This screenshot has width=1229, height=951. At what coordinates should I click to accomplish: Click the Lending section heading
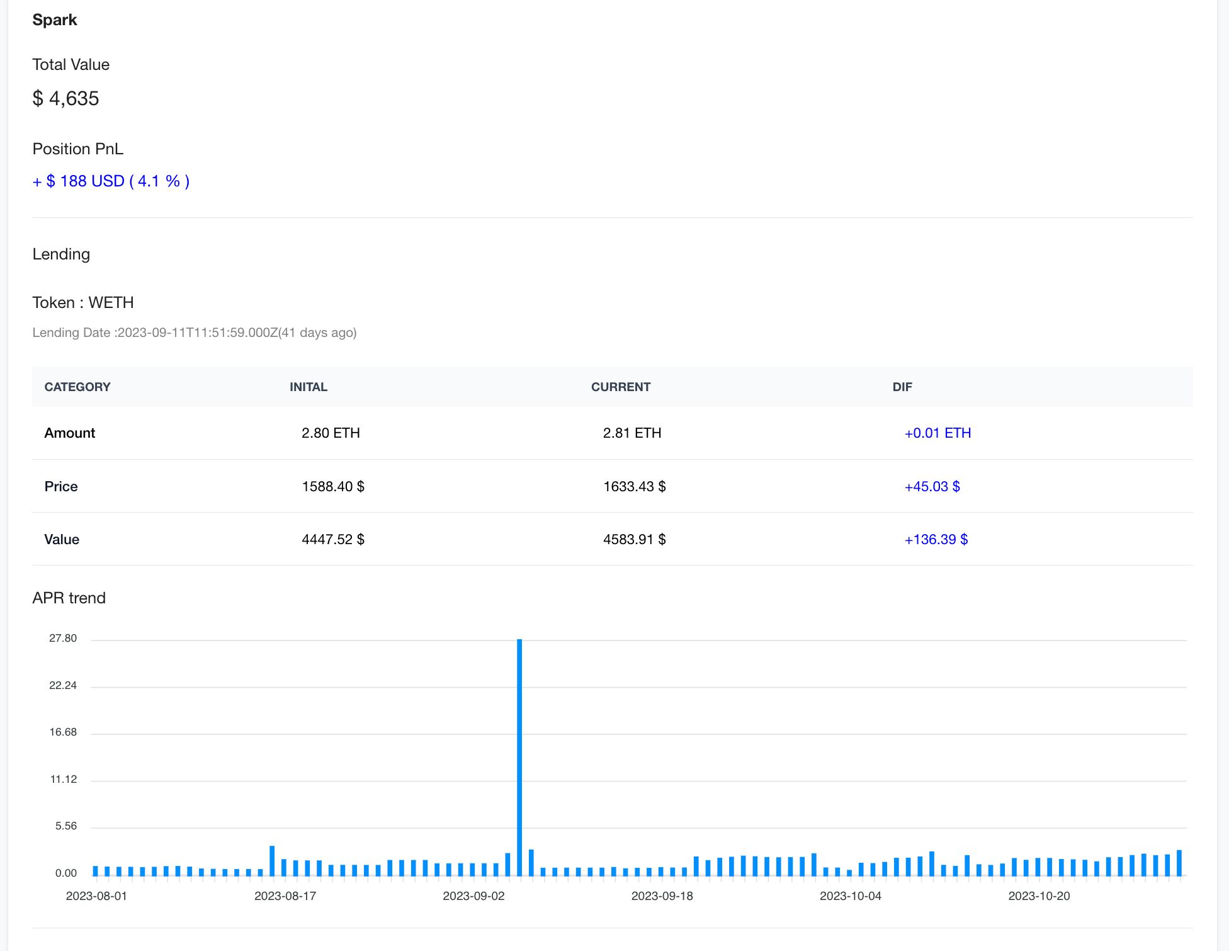click(x=61, y=254)
